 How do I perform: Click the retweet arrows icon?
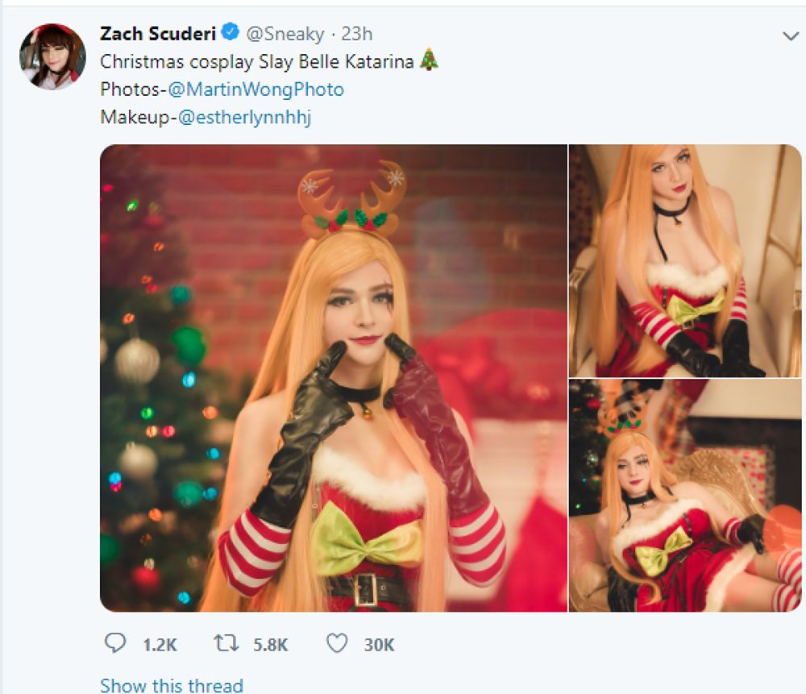coord(225,643)
